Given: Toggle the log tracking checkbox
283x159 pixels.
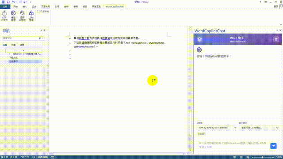Looking at the screenshot, I should pos(38,11).
